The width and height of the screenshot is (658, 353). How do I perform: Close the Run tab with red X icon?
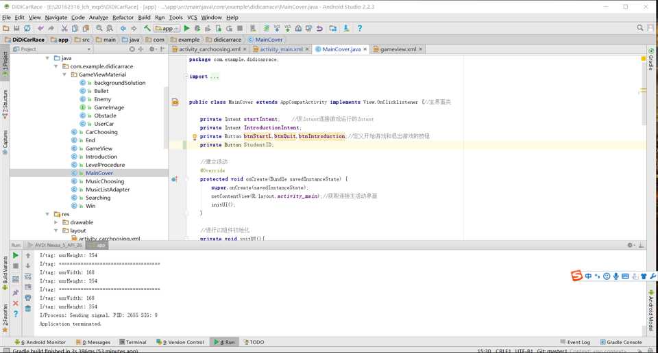(16, 303)
